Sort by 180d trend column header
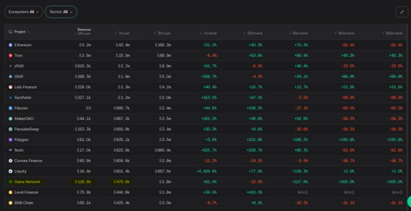The width and height of the screenshot is (411, 211). point(344,34)
